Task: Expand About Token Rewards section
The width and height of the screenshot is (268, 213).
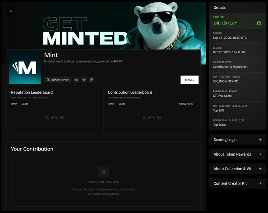Action: tap(238, 154)
